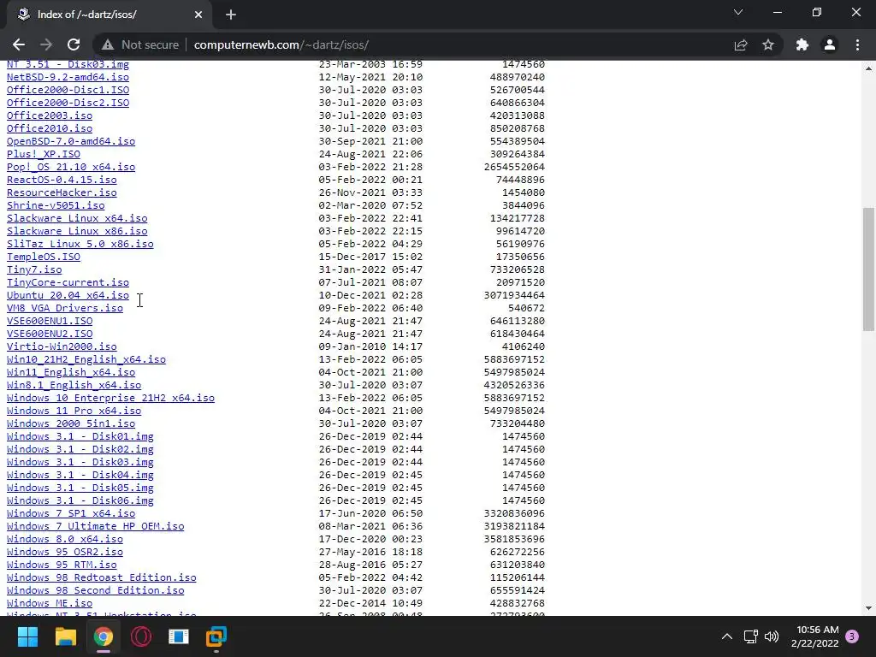Click the Win8.1_English_x64.iso link
The height and width of the screenshot is (657, 876).
pos(74,386)
